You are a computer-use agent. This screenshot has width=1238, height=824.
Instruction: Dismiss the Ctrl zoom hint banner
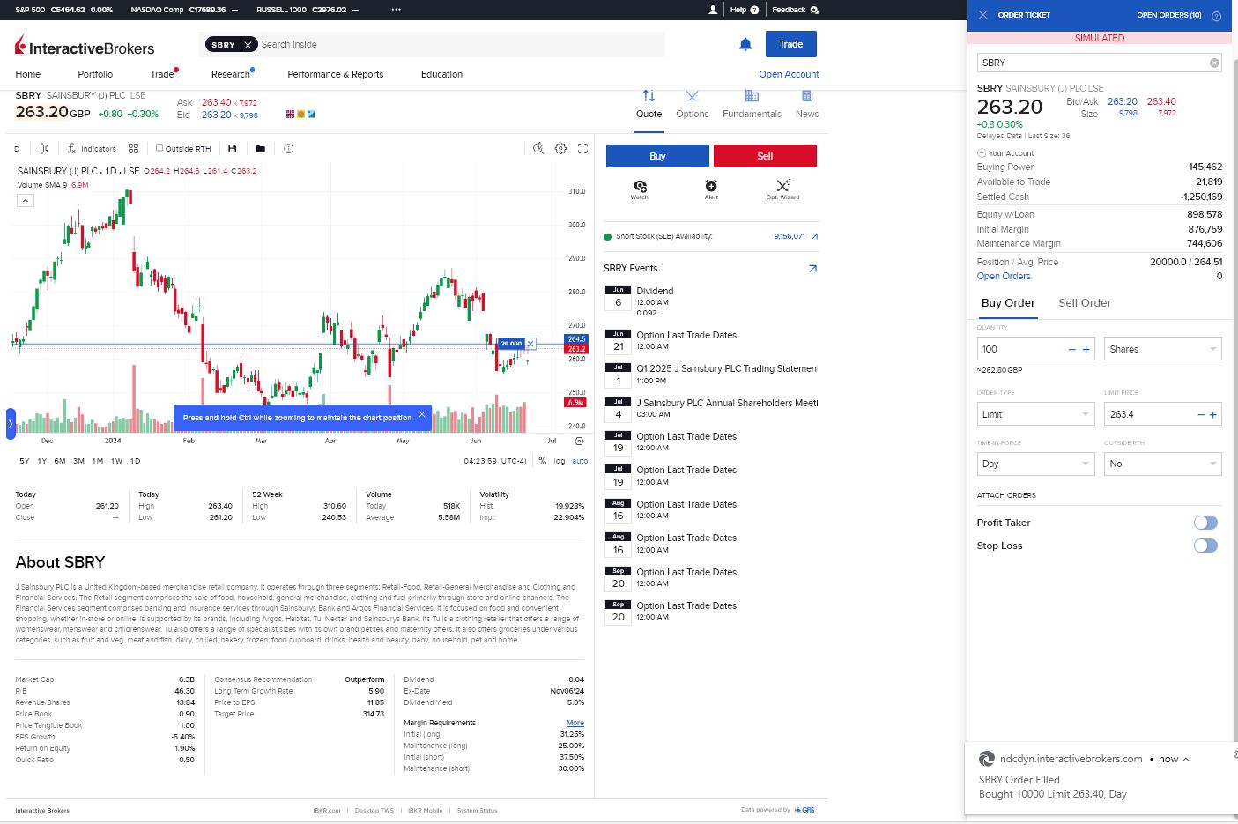click(422, 414)
